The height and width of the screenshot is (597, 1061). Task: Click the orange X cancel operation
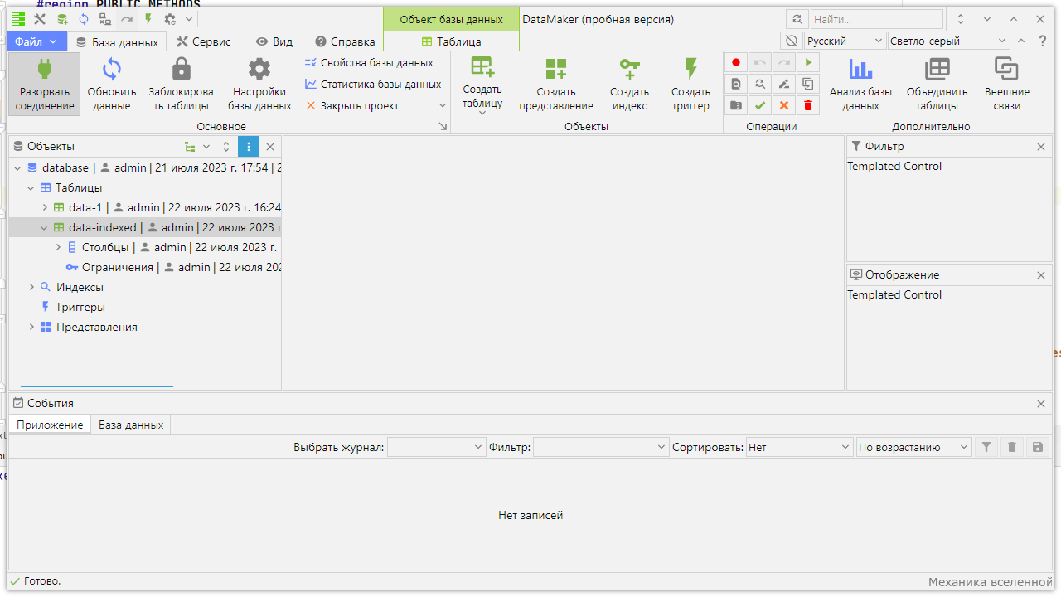coord(784,105)
